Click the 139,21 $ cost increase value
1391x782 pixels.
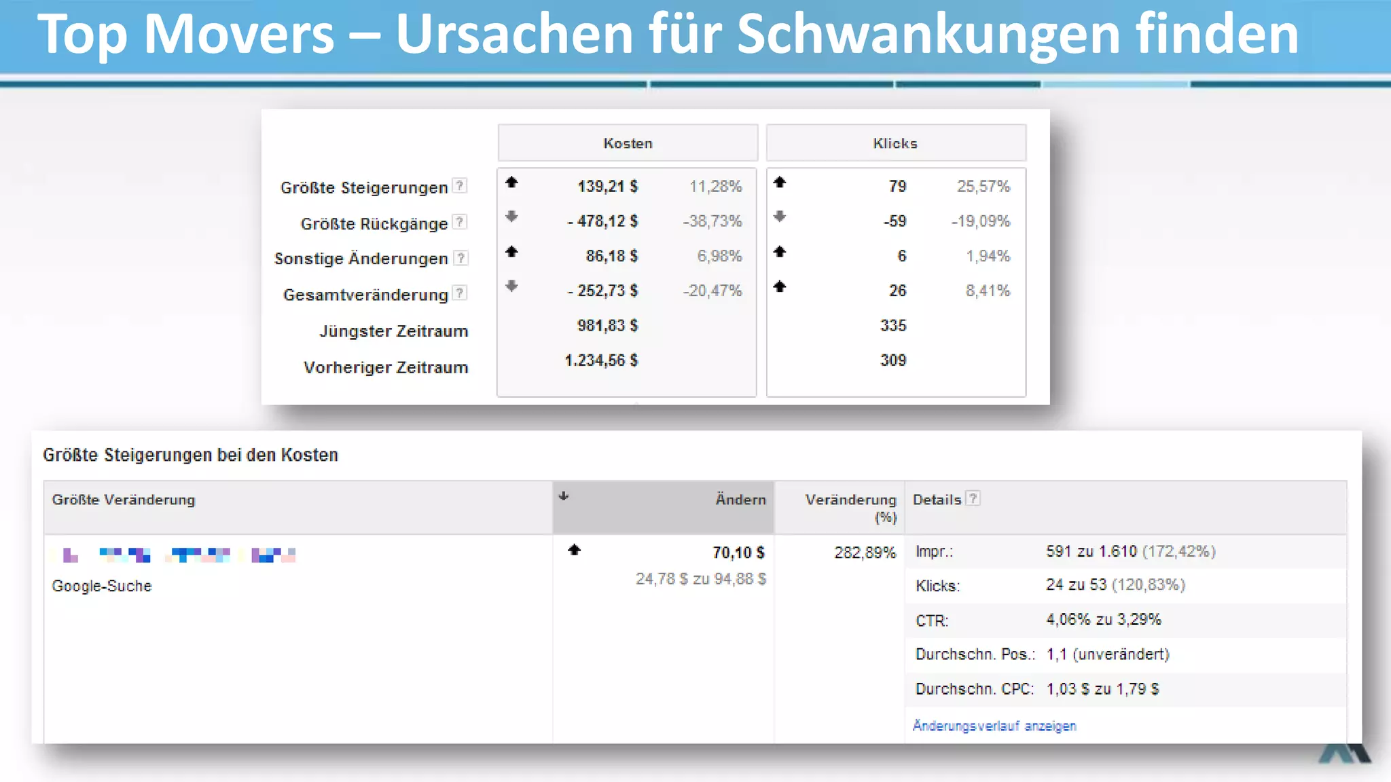tap(608, 186)
